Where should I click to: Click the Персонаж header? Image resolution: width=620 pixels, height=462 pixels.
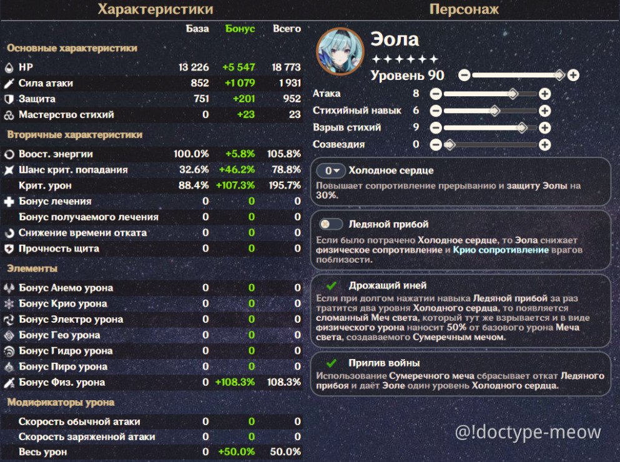464,9
